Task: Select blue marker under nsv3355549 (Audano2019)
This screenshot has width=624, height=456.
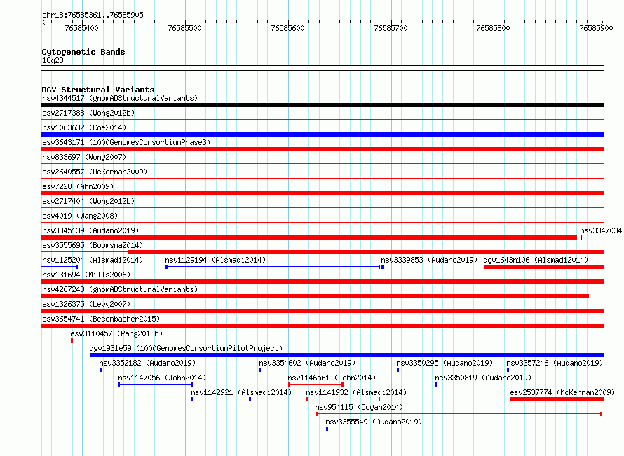Action: [327, 429]
